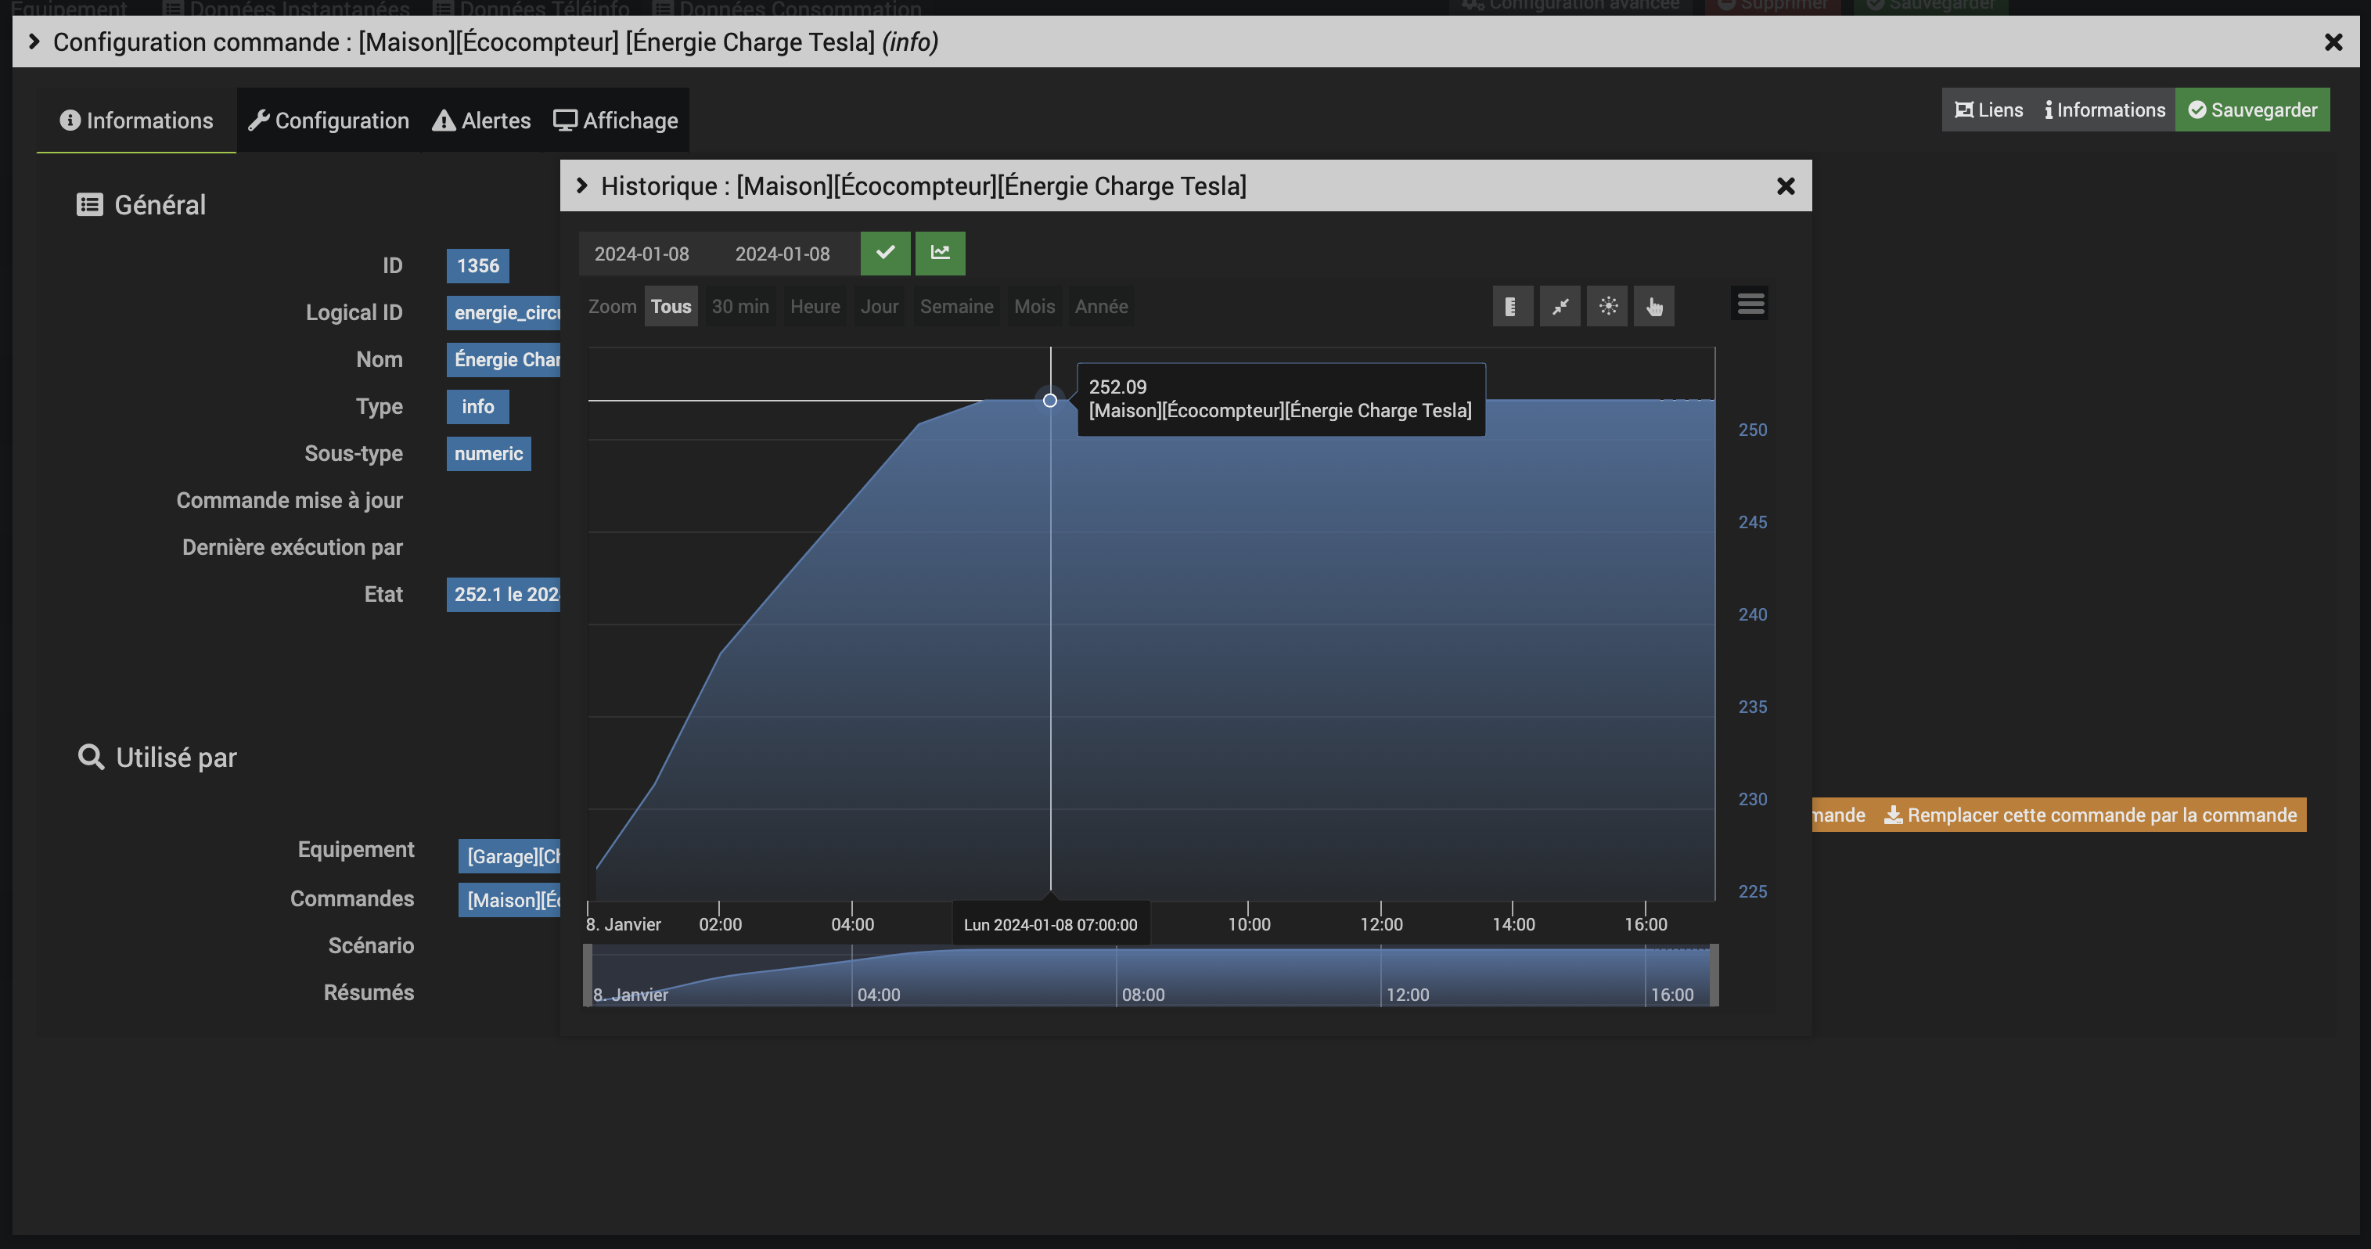This screenshot has height=1249, width=2371.
Task: Click the ID value 1356
Action: [x=477, y=266]
